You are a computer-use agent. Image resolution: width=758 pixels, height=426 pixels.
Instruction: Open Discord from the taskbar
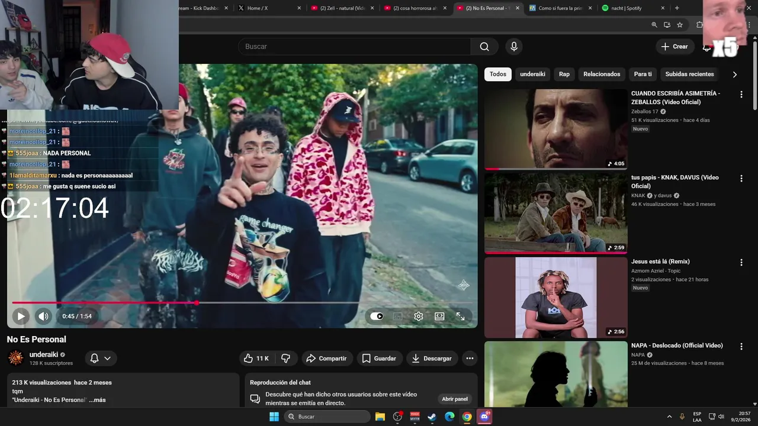pos(484,417)
